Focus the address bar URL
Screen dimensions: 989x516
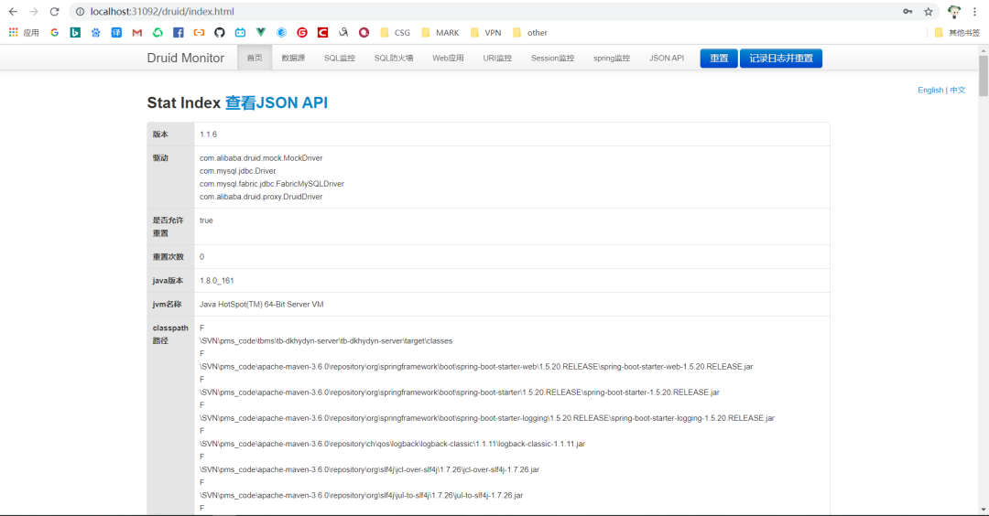pyautogui.click(x=162, y=11)
